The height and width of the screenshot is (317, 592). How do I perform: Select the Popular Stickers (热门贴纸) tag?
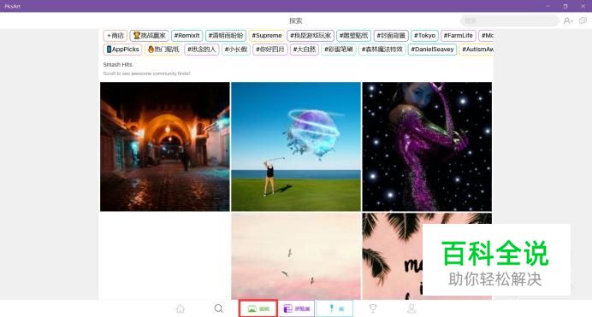(x=163, y=50)
